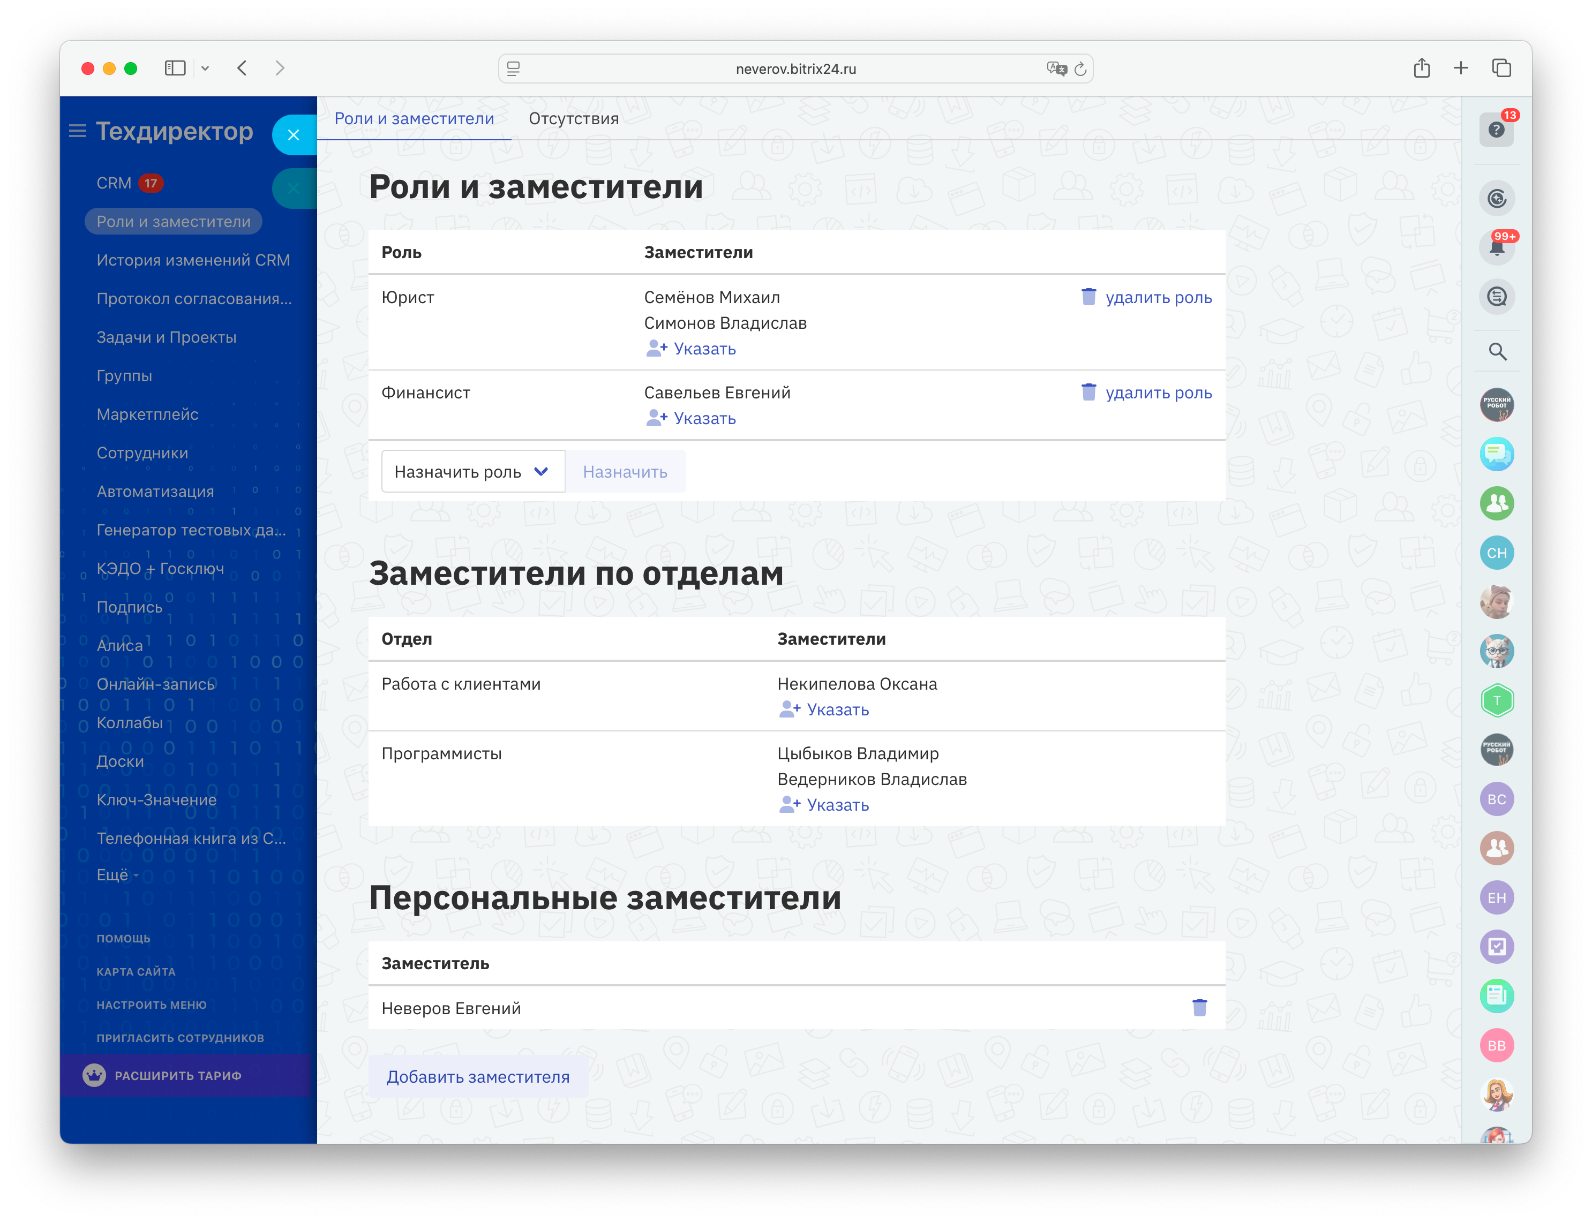The image size is (1592, 1223).
Task: Click Safari share icon
Action: click(x=1421, y=69)
